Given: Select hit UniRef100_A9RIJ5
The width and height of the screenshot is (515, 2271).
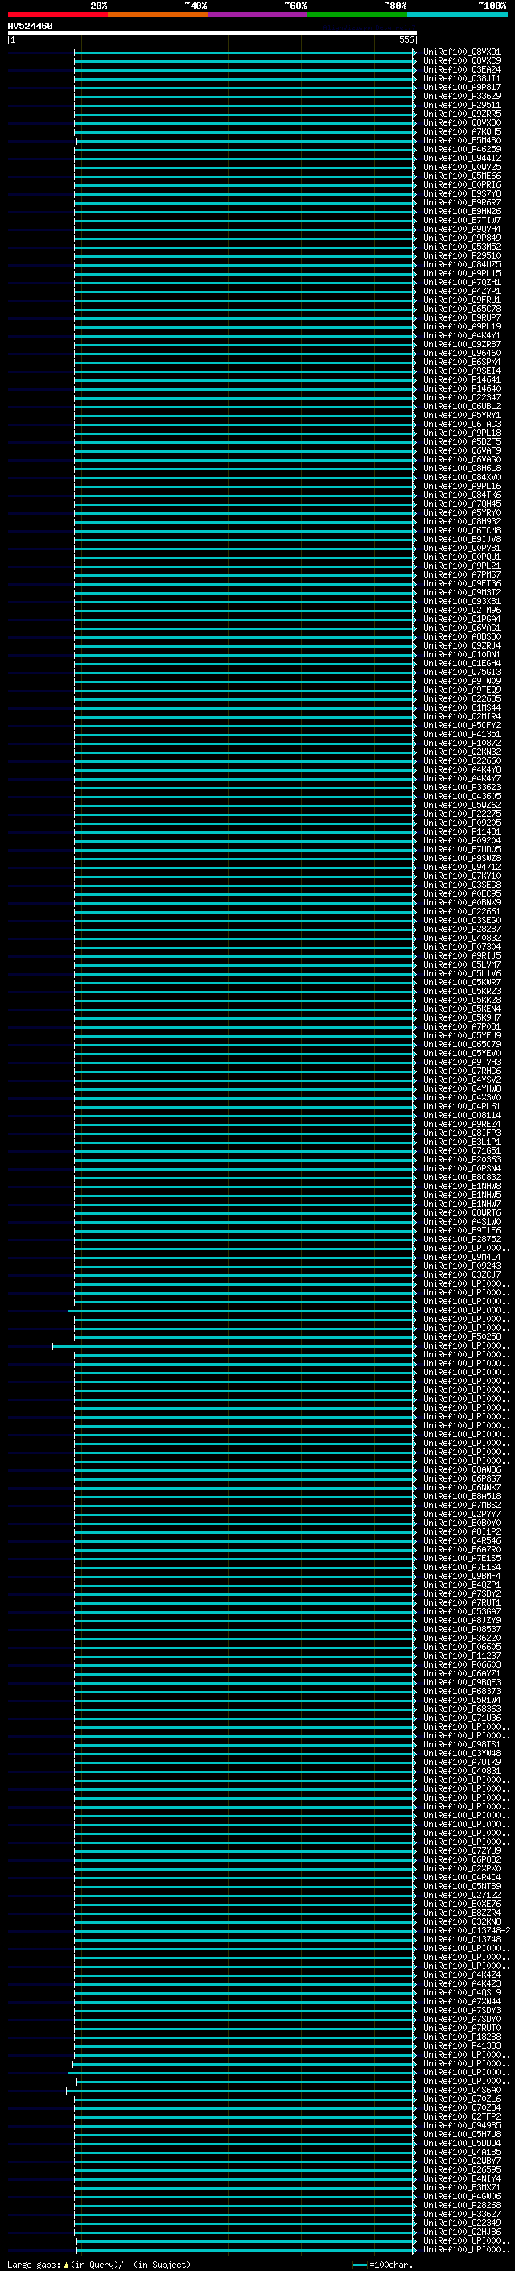Looking at the screenshot, I should [x=462, y=955].
